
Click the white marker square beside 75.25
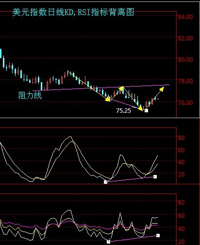146,110
